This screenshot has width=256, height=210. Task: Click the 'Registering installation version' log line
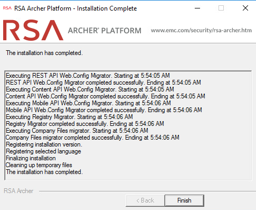coord(44,144)
